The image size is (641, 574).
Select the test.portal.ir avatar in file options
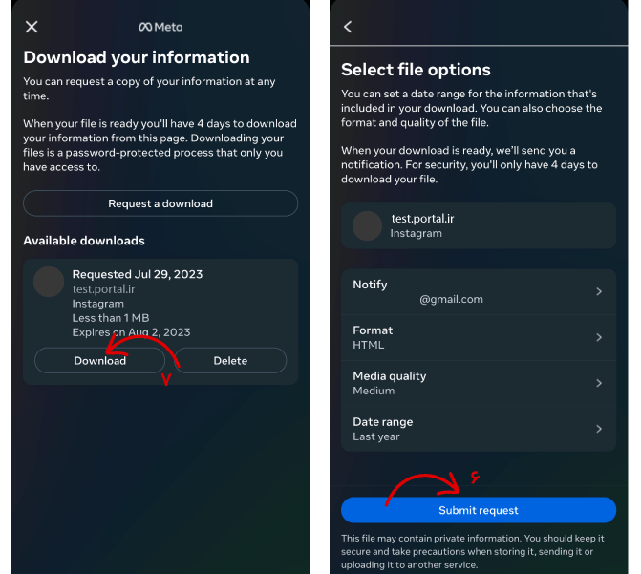tap(367, 225)
